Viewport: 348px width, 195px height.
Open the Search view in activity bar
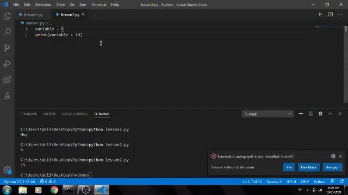[x=7, y=32]
